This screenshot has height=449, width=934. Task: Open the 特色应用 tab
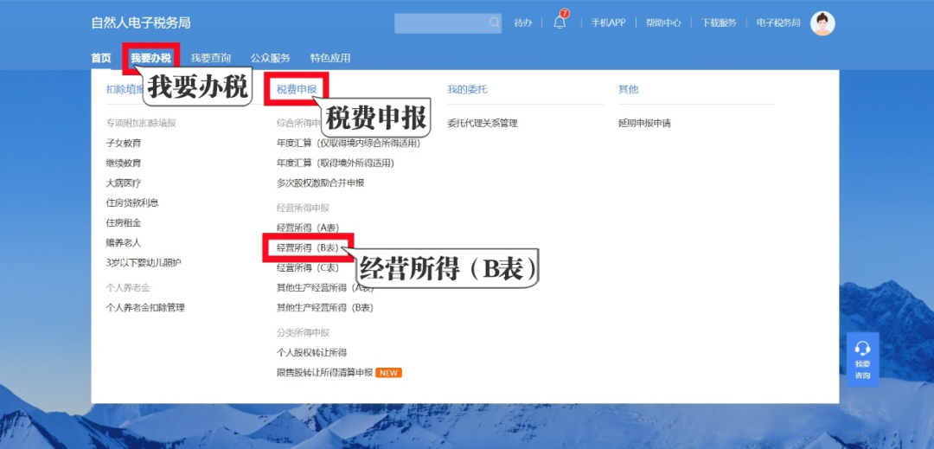330,58
